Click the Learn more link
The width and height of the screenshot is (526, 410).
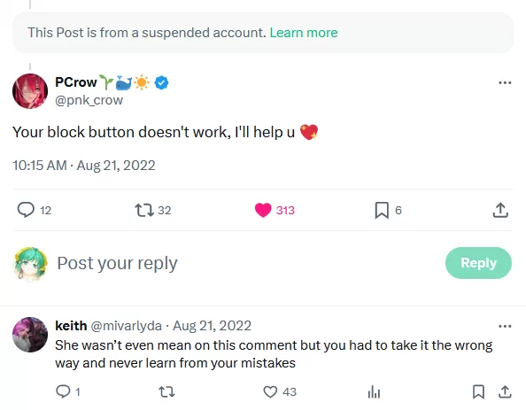click(304, 33)
